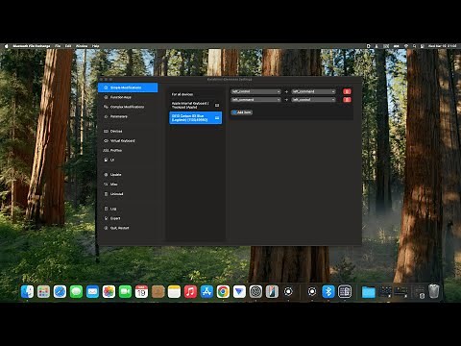
Task: Open first row's left_control source key dropdown
Action: pyautogui.click(x=255, y=91)
